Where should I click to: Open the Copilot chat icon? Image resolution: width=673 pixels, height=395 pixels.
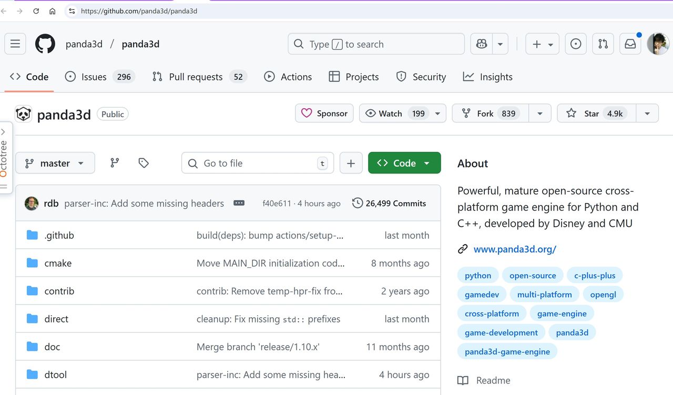[x=482, y=44]
